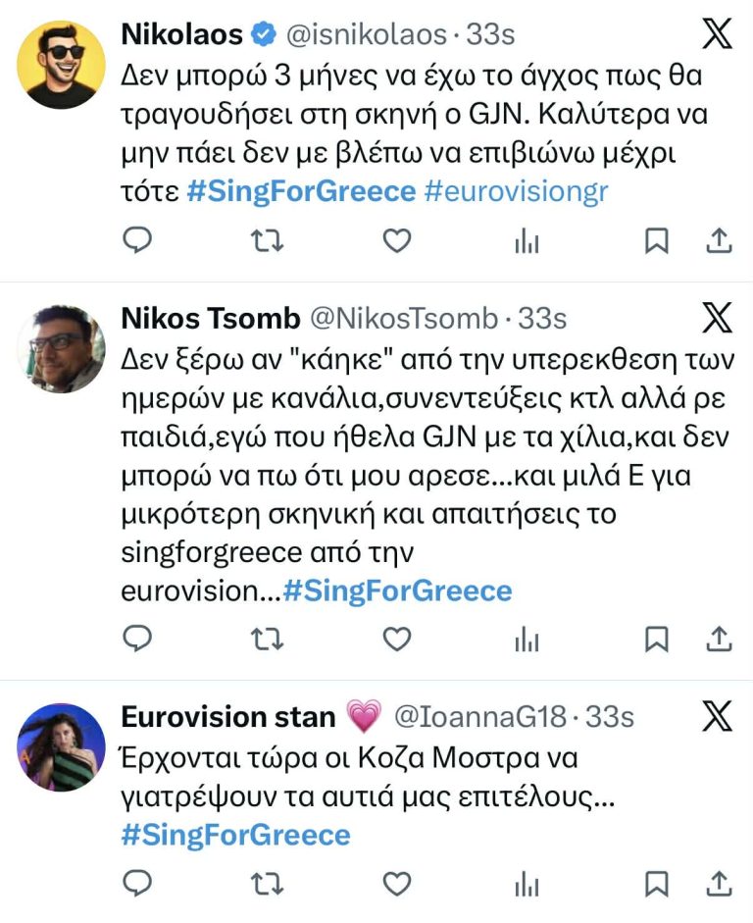This screenshot has width=753, height=923.
Task: Reply to Nikolaos's tweet
Action: coord(138,239)
